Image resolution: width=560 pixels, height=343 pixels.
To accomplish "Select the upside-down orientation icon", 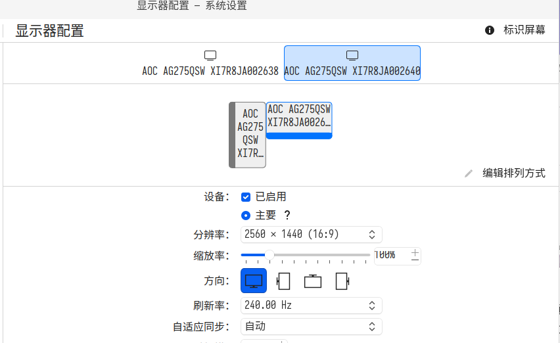I will coord(313,281).
